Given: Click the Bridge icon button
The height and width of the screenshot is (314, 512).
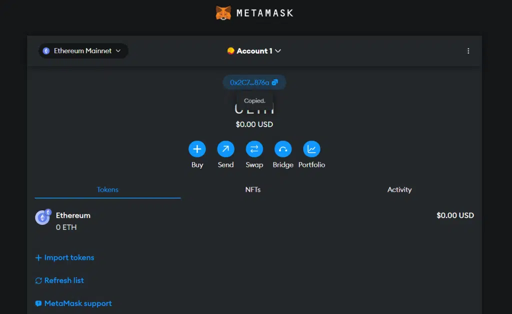Looking at the screenshot, I should coord(283,149).
